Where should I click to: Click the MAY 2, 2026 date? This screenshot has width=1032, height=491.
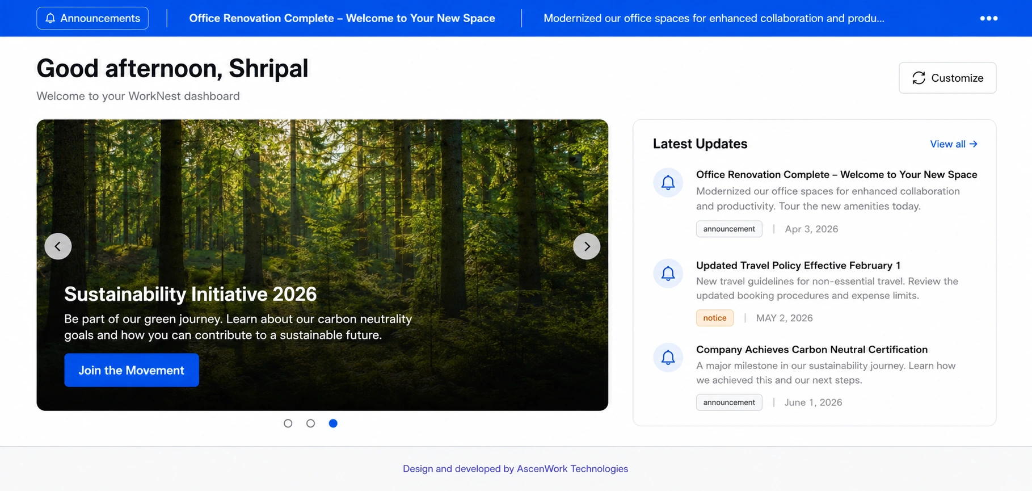point(784,318)
